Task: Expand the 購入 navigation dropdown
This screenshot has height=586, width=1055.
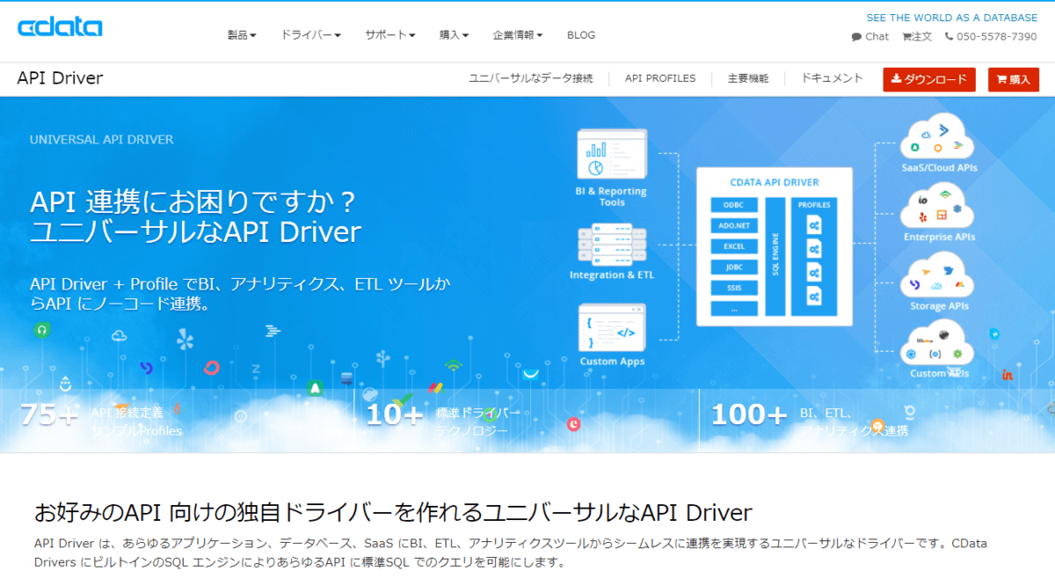Action: (454, 35)
